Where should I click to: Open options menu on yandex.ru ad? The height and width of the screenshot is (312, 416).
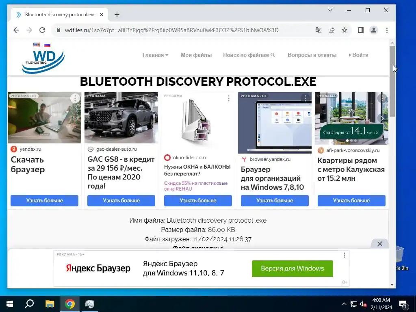pos(75,98)
